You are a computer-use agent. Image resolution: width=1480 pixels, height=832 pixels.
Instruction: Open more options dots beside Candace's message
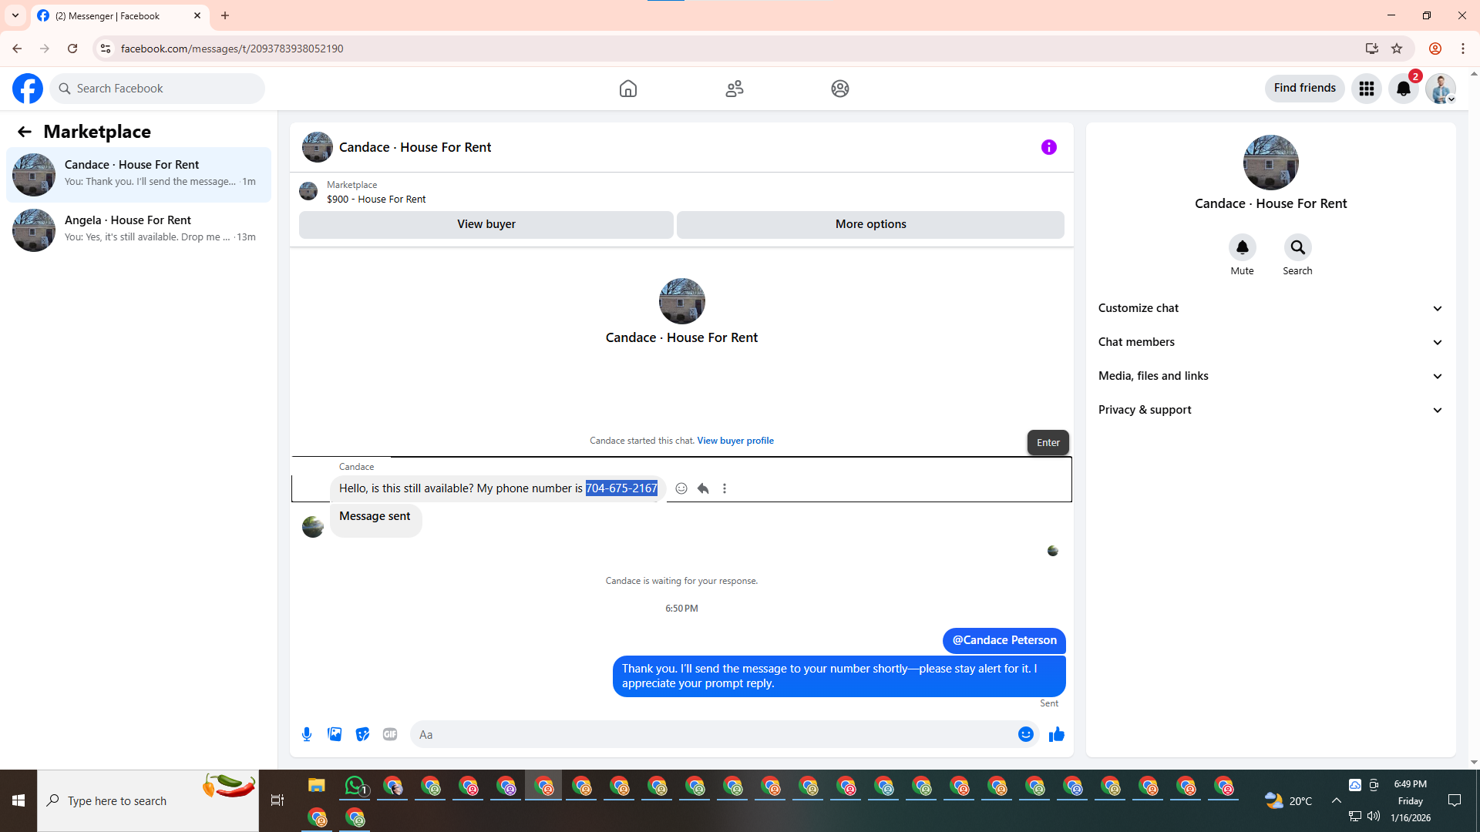coord(725,488)
